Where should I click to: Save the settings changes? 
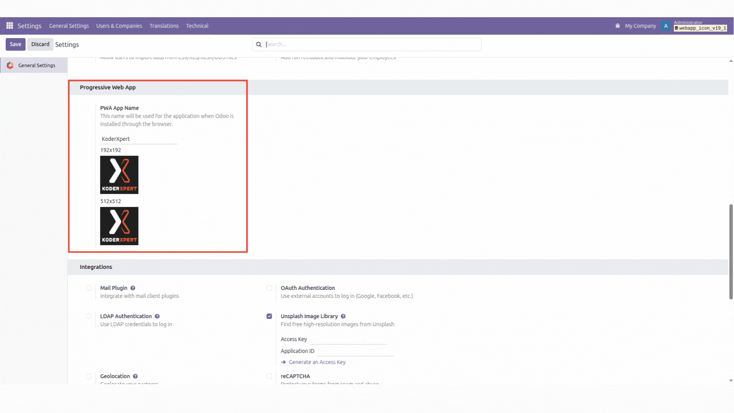[x=16, y=44]
